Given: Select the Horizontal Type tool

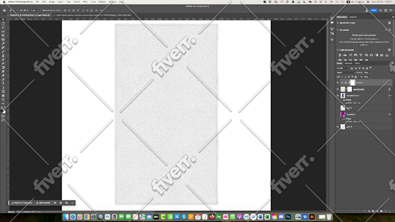Looking at the screenshot, I should pos(3,83).
